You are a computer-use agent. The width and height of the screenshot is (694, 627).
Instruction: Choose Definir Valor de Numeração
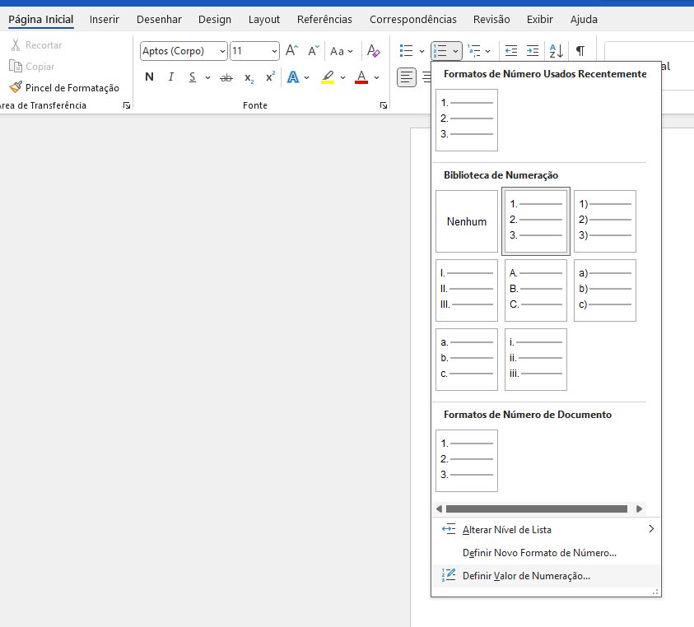pyautogui.click(x=546, y=576)
